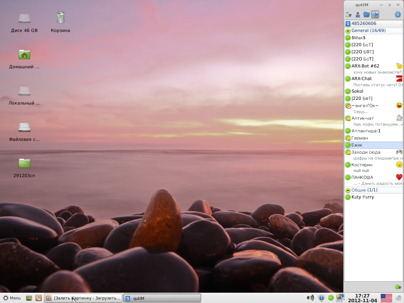Click the status icon of contact Герман

point(348,138)
